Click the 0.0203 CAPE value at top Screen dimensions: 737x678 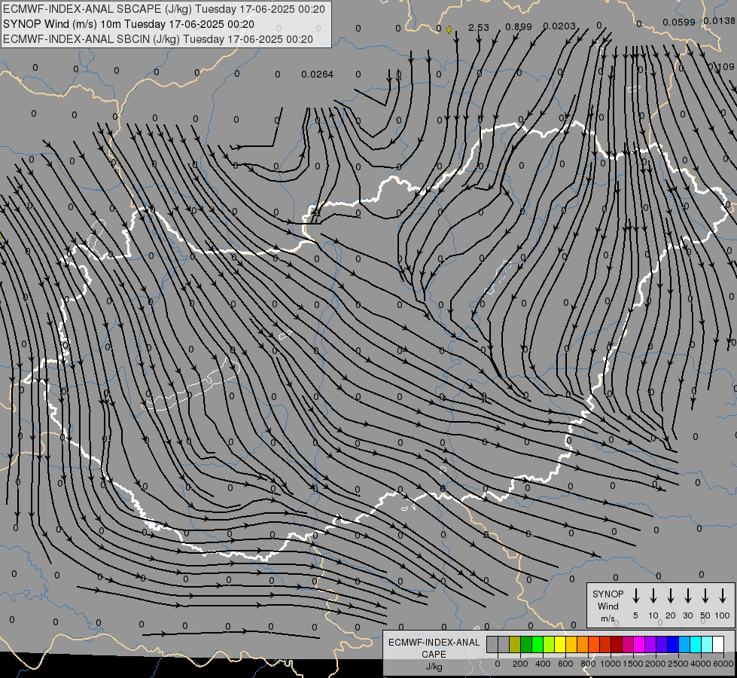(x=559, y=26)
